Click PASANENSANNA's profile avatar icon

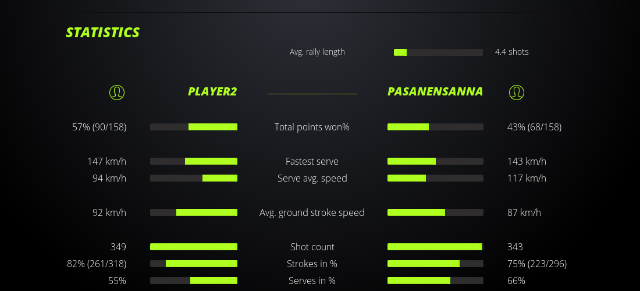pyautogui.click(x=517, y=92)
